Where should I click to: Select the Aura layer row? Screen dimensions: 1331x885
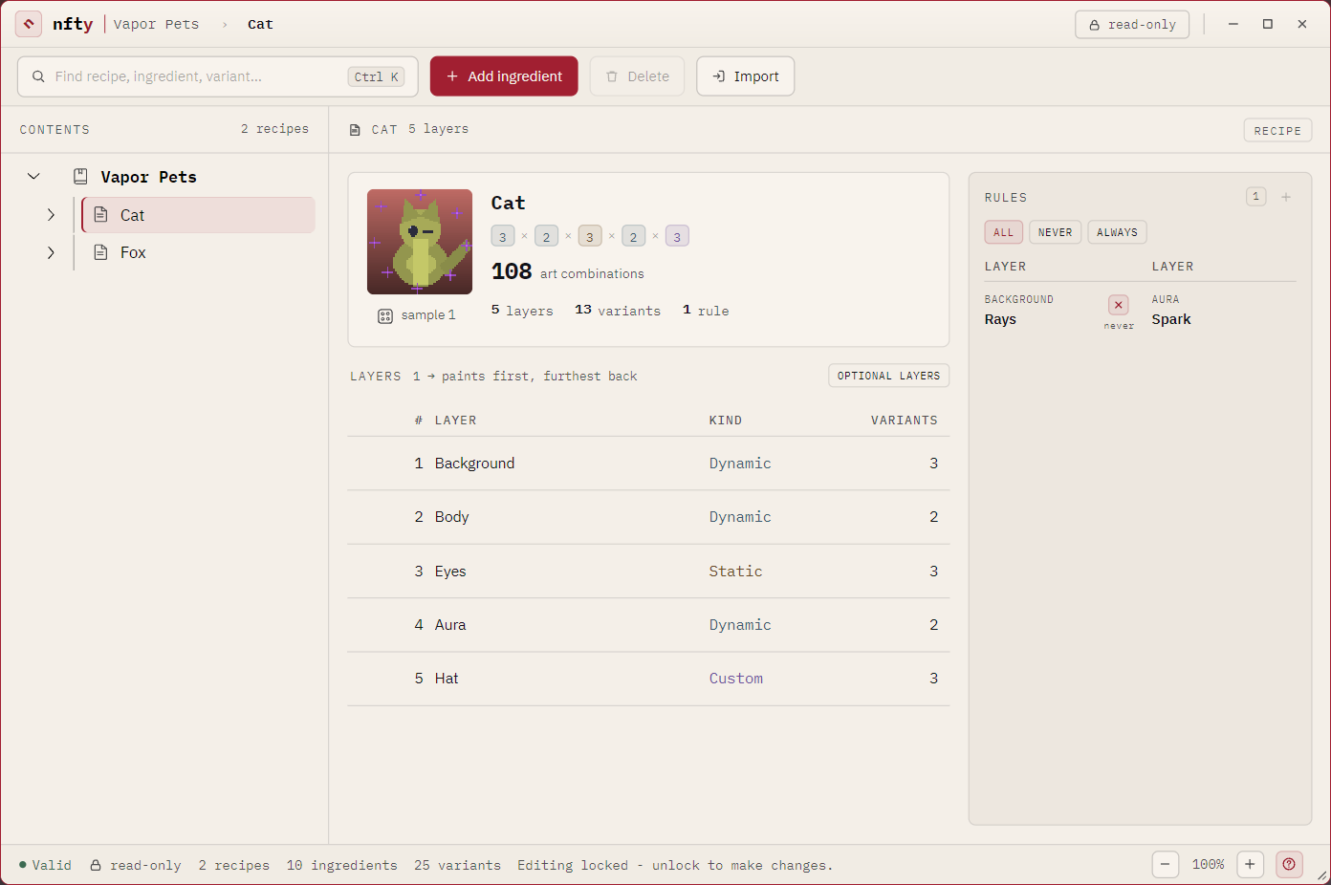(x=648, y=625)
